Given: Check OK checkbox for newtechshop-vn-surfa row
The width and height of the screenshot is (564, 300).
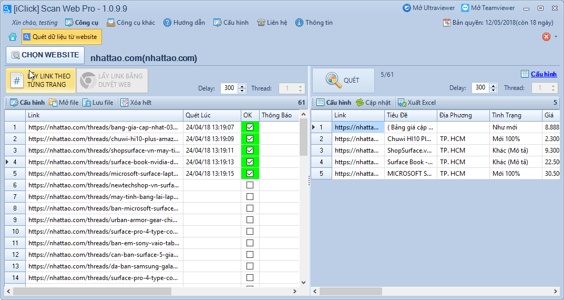Looking at the screenshot, I should pyautogui.click(x=250, y=185).
